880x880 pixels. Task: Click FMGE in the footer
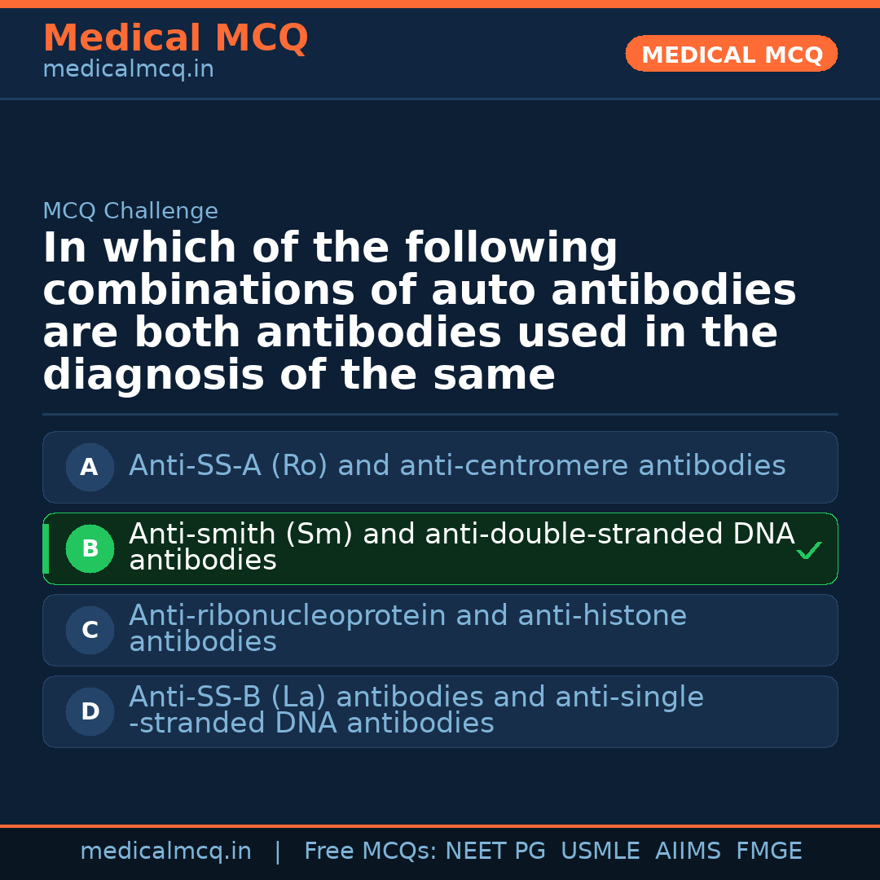point(768,851)
